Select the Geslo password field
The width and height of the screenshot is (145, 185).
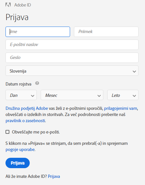[72, 58]
